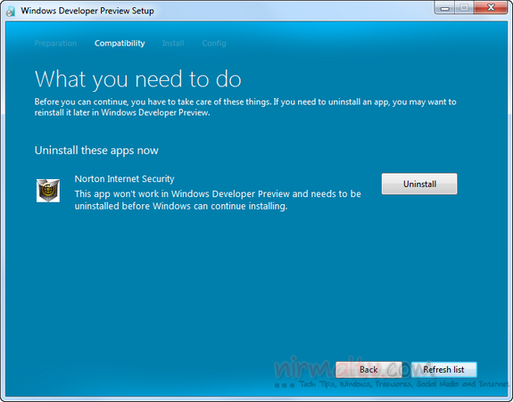Viewport: 513px width, 402px height.
Task: Uninstall Norton Internet Security
Action: tap(419, 184)
